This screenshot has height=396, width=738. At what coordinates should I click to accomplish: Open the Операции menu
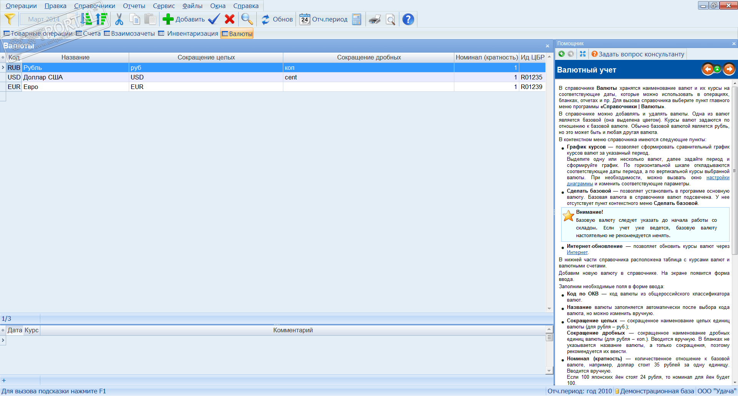coord(21,6)
